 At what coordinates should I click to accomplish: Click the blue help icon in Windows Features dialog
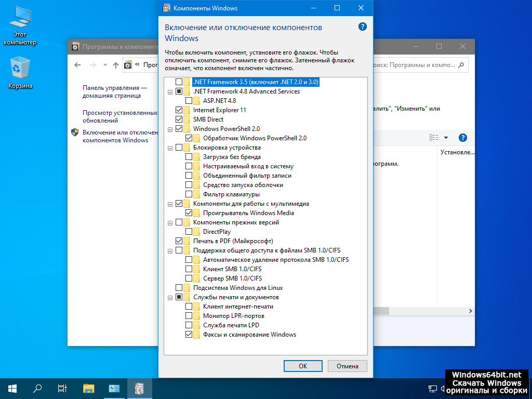click(x=363, y=26)
